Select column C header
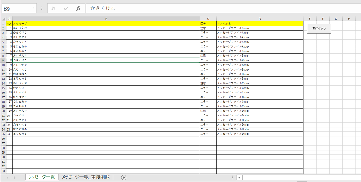 208,19
